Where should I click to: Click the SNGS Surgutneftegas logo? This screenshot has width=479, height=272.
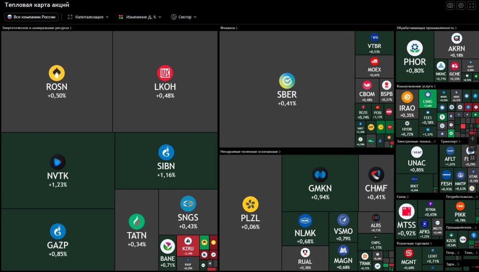tap(188, 204)
